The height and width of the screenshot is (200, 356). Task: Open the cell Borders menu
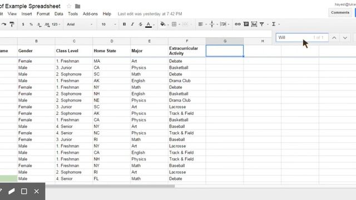(x=174, y=24)
